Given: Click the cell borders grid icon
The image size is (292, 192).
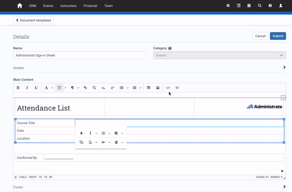Looking at the screenshot, I should point(103,133).
